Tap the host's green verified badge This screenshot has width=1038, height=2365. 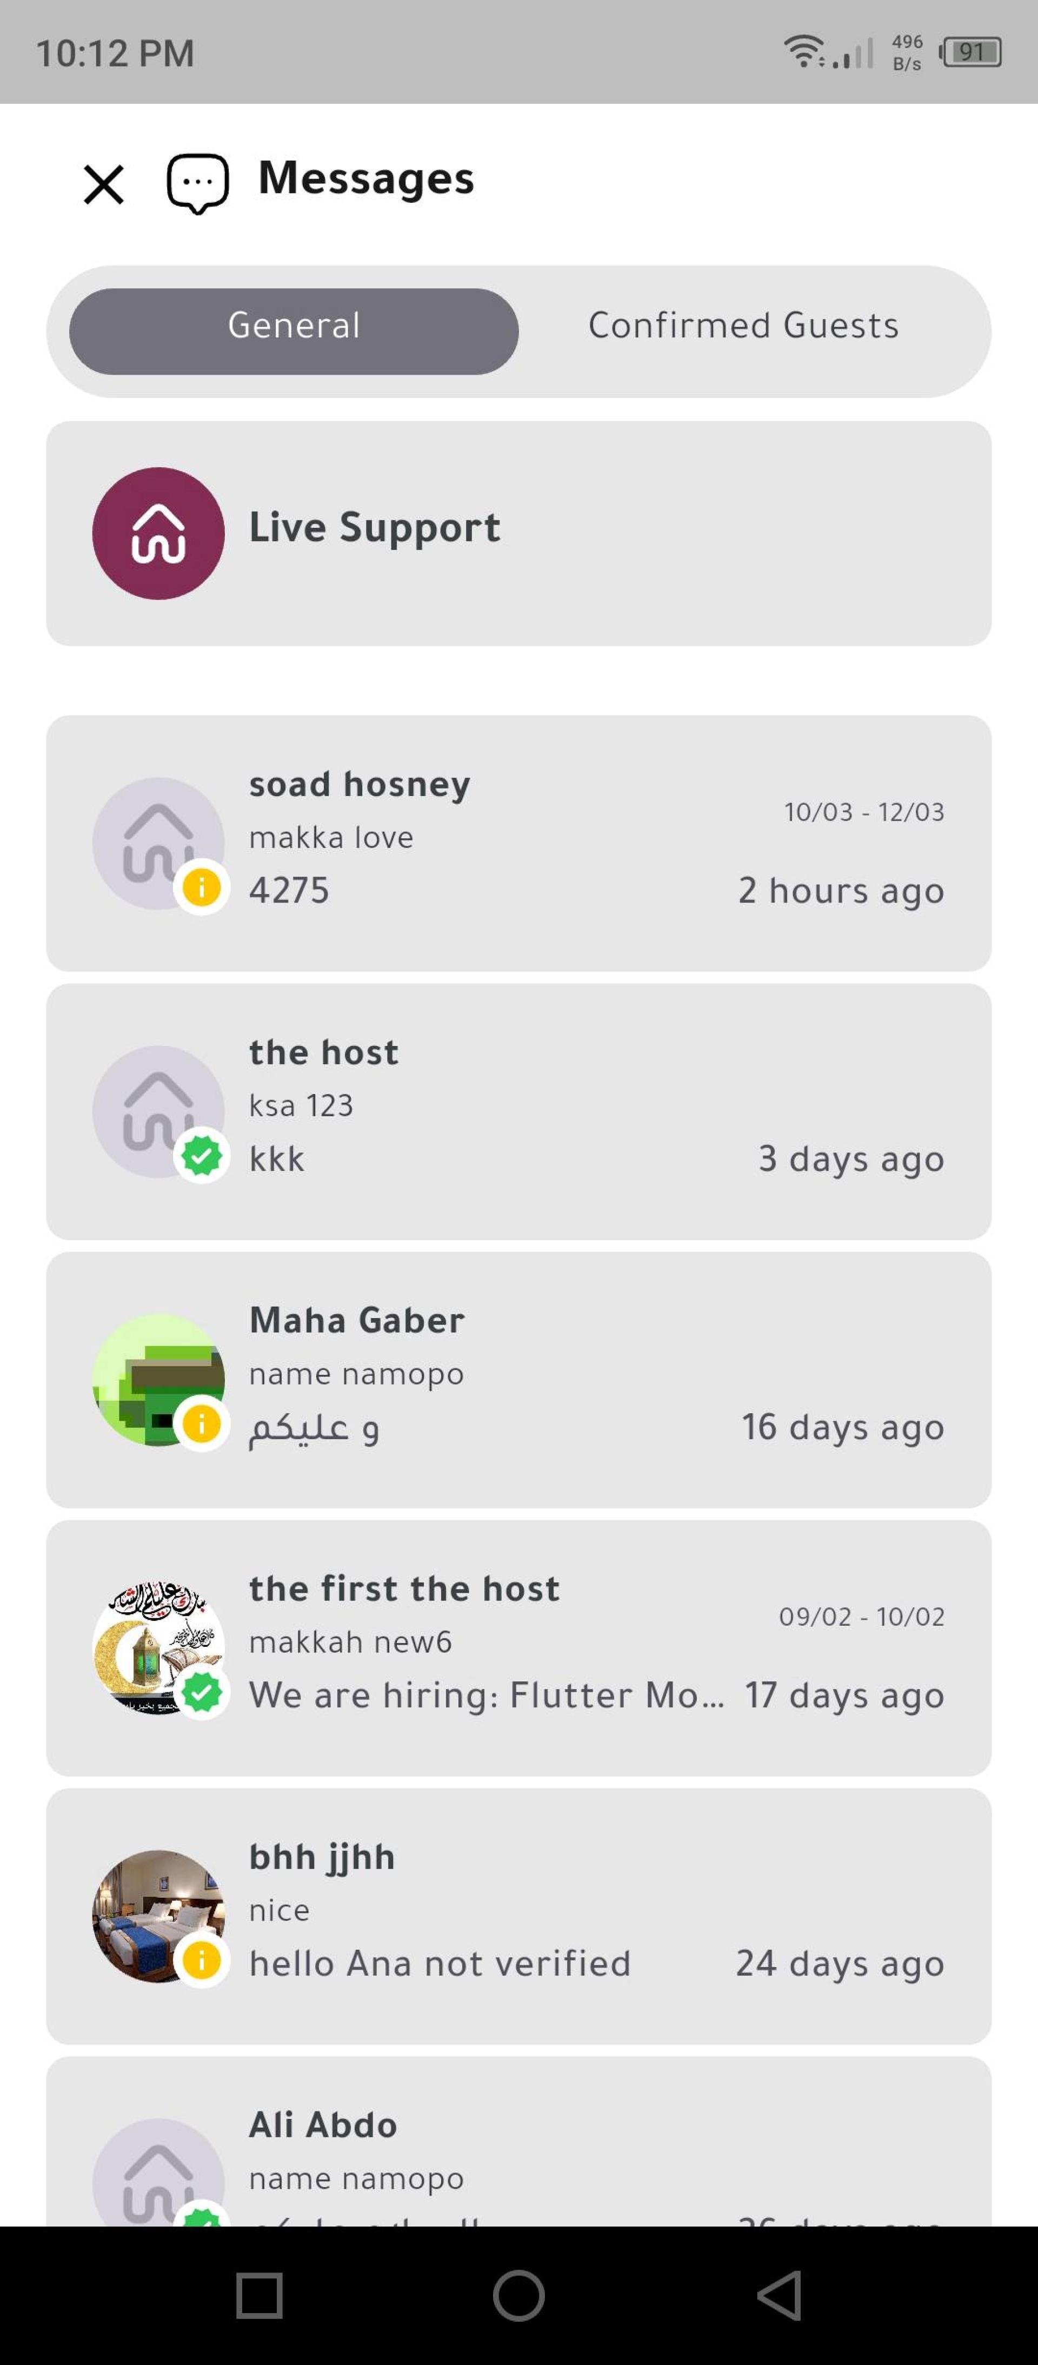tap(202, 1155)
